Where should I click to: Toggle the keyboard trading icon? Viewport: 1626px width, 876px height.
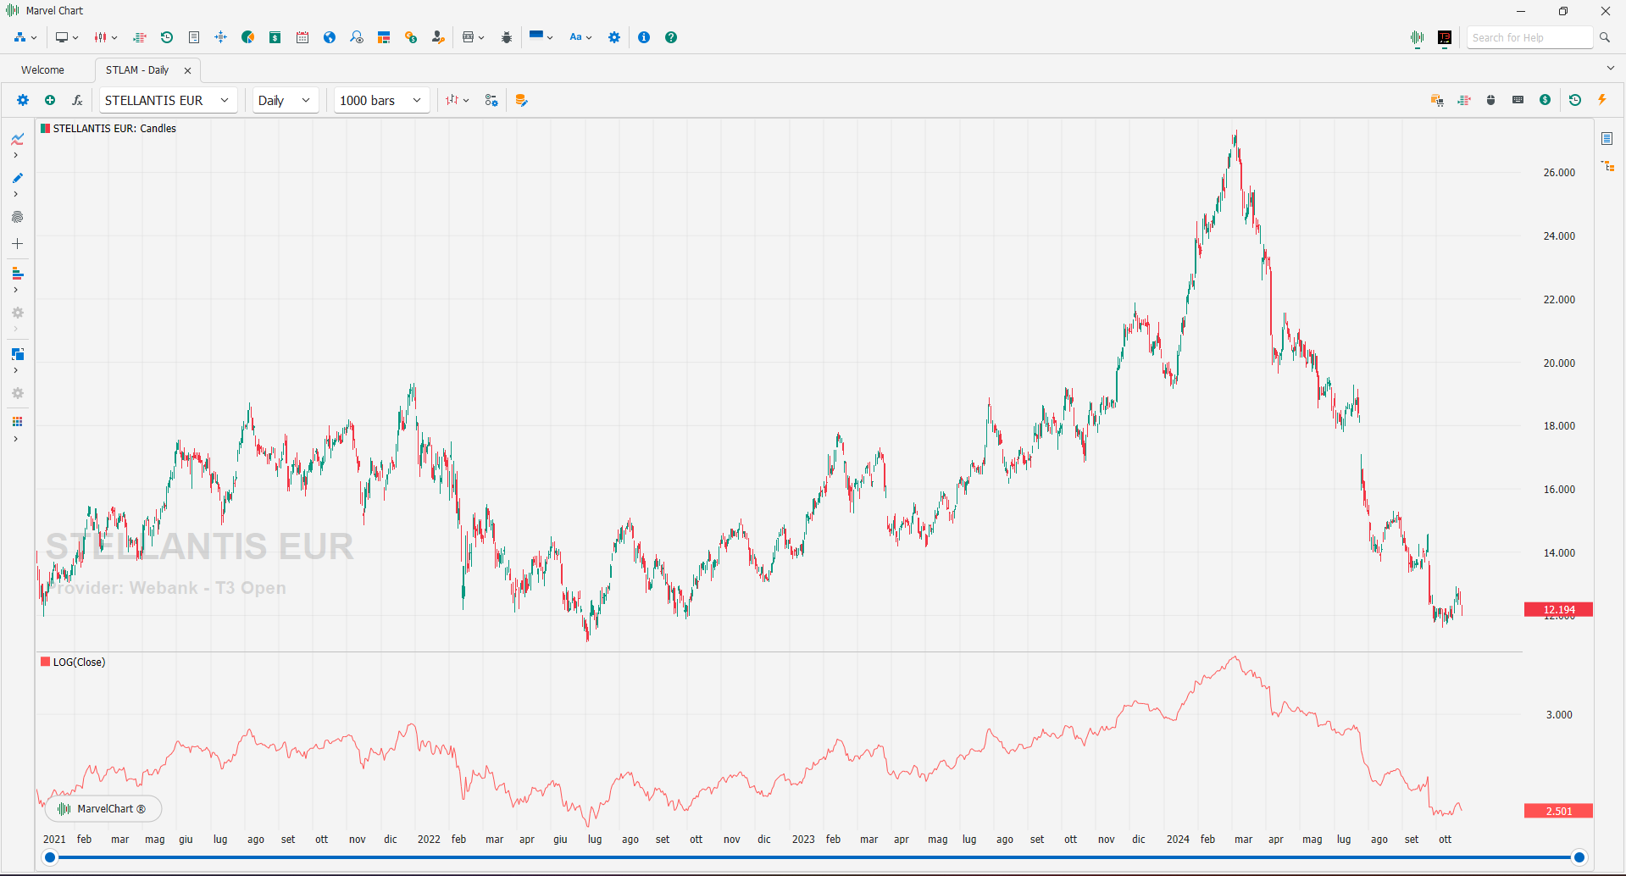[1518, 100]
